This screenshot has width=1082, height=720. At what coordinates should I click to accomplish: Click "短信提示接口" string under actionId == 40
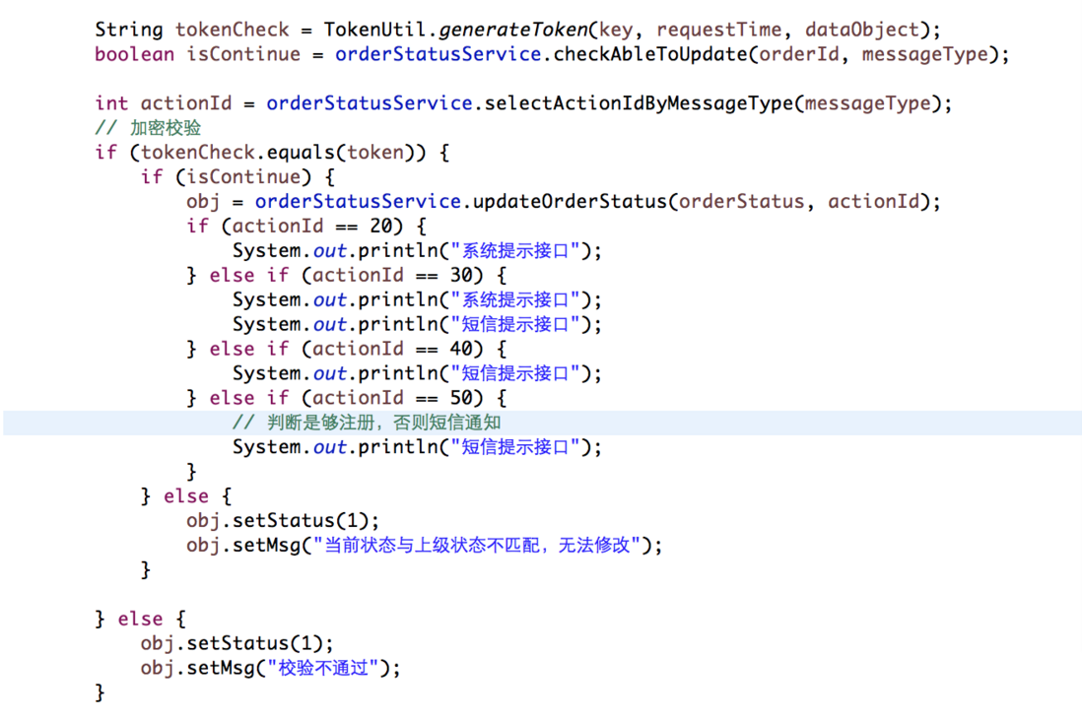coord(514,374)
